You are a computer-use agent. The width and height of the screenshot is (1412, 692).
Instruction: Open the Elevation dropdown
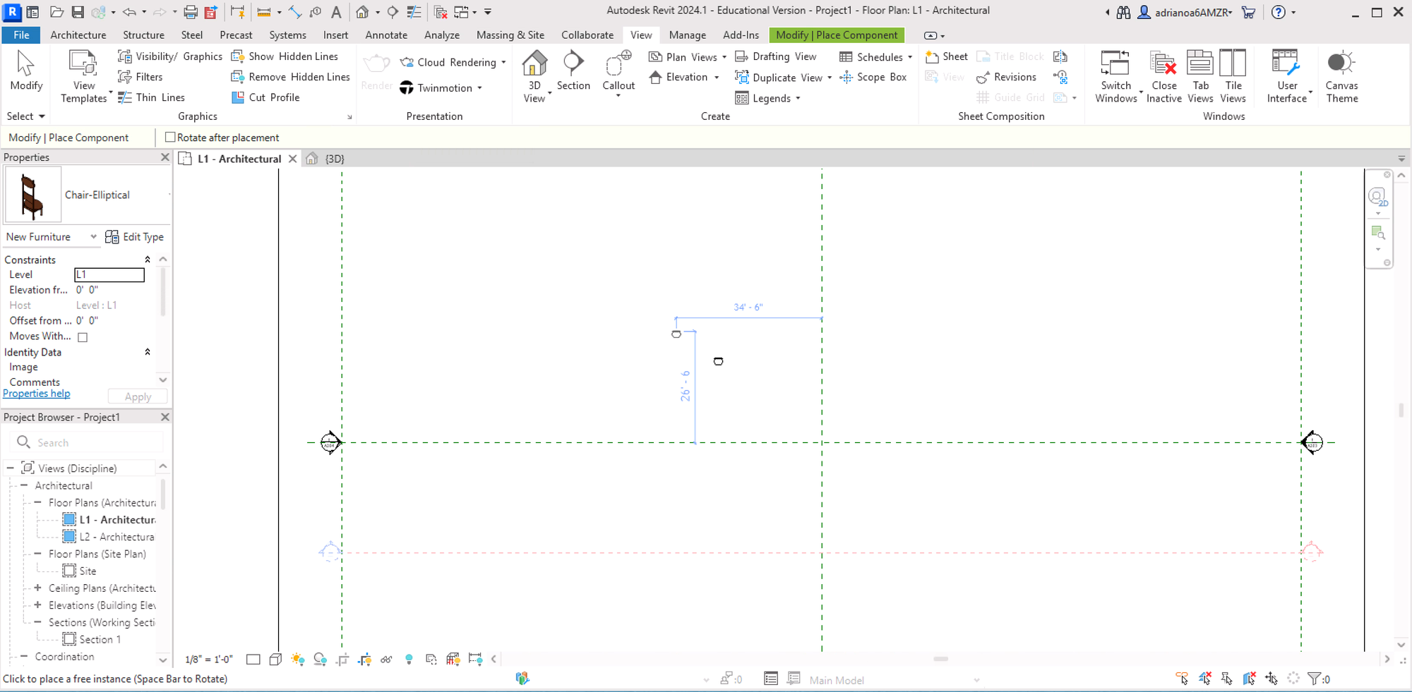pos(683,77)
